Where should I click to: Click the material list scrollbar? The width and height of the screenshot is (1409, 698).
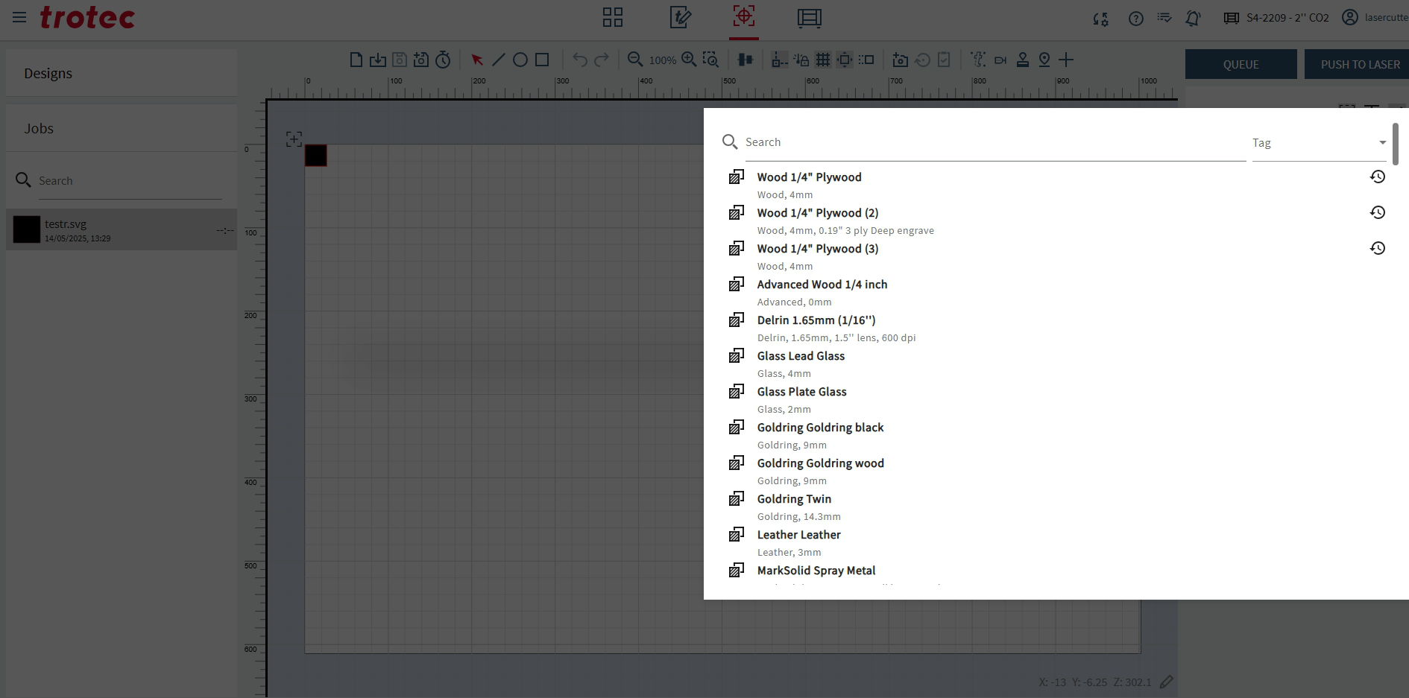(x=1395, y=145)
